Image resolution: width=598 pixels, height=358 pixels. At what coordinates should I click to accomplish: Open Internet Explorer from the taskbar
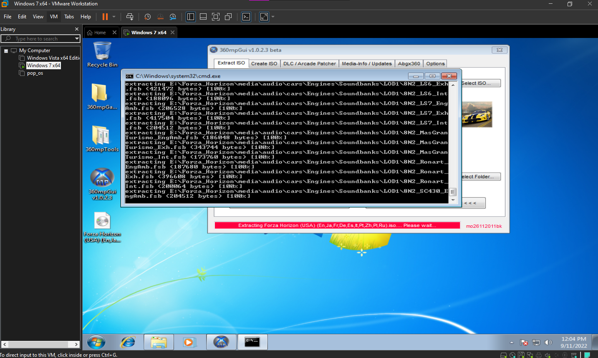pyautogui.click(x=128, y=342)
